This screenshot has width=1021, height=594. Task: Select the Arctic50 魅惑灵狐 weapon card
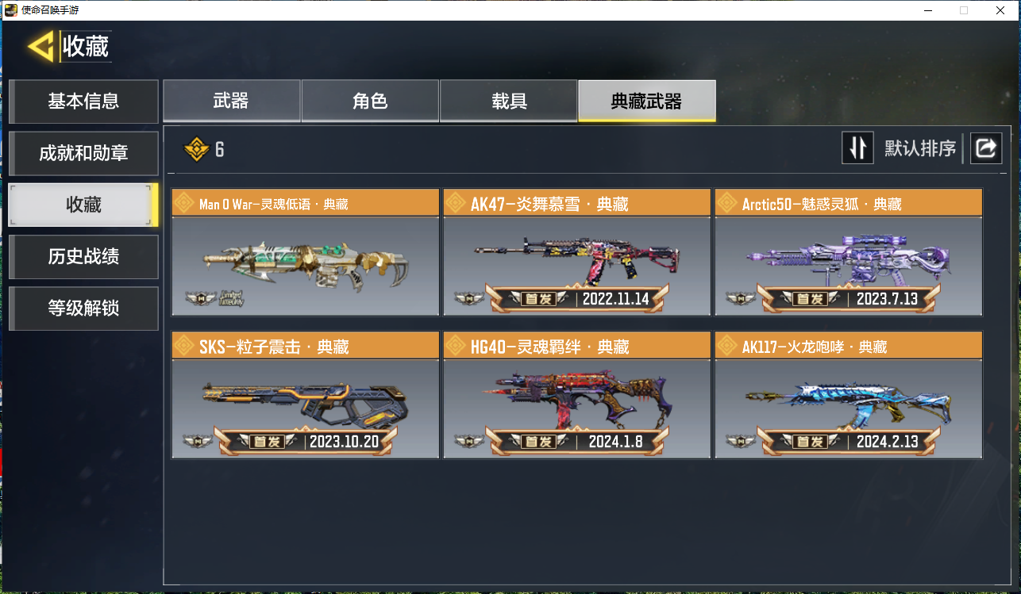[x=848, y=252]
